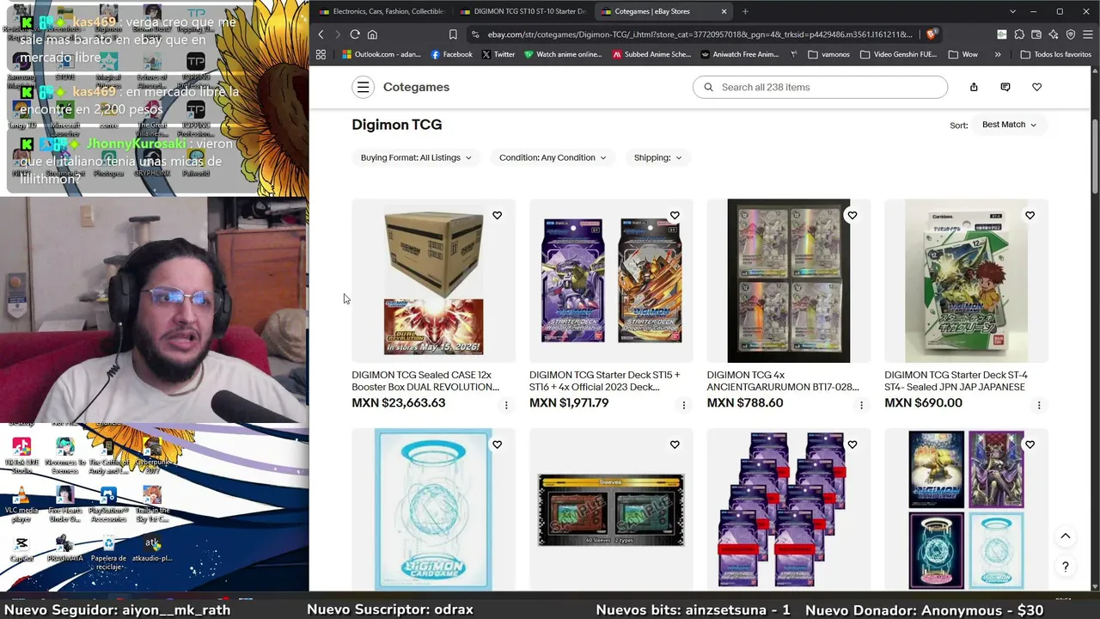
Task: Open more options for Starter Deck ST-4 listing
Action: pyautogui.click(x=1039, y=405)
